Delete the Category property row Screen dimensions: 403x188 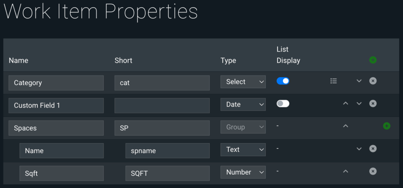tap(373, 81)
